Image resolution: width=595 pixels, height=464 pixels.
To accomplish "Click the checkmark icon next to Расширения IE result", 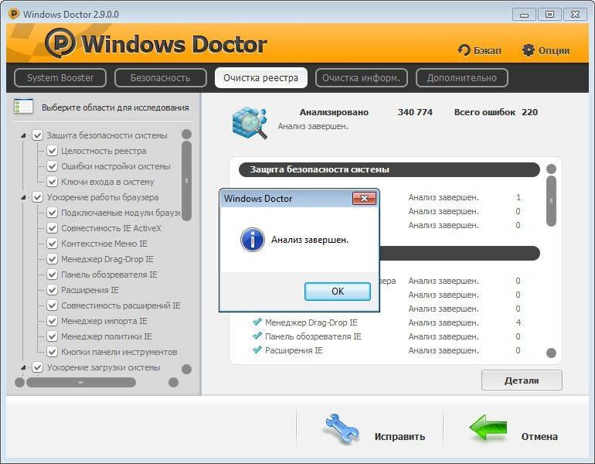I will click(257, 350).
